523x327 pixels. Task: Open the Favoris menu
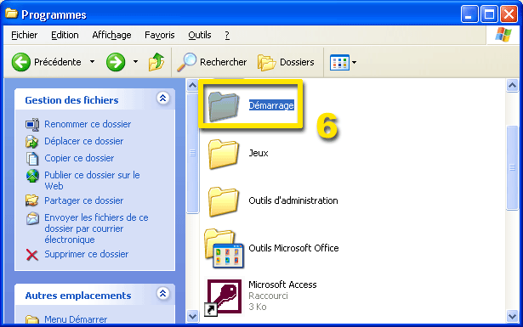[x=159, y=35]
